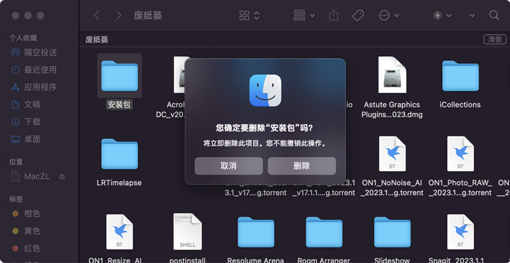510x263 pixels.
Task: Select the 安装包 folder icon
Action: pos(119,76)
